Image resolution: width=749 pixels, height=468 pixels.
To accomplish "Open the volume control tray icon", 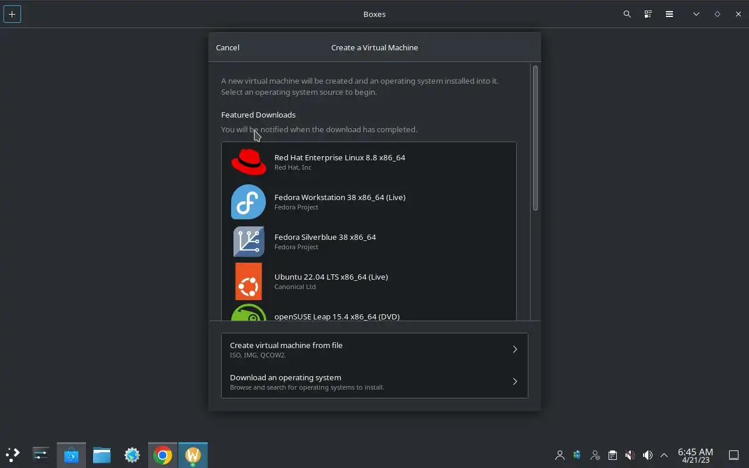I will point(647,455).
